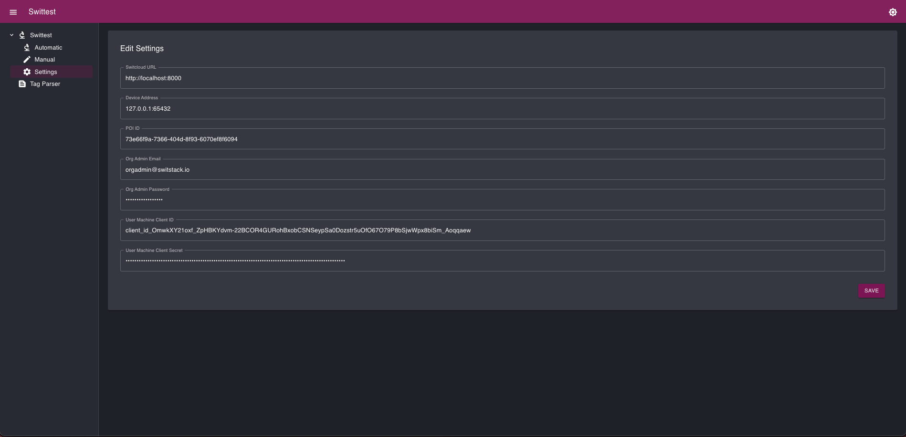
Task: Click the Manual pencil icon
Action: click(27, 60)
